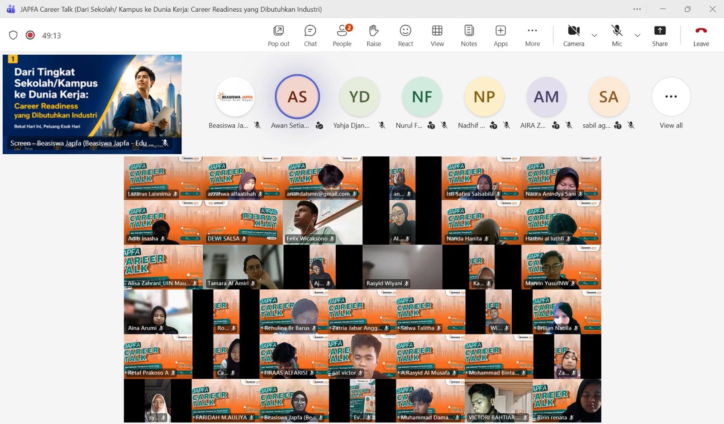Select Nanda Hanita's video tile
The image size is (724, 424).
(482, 222)
